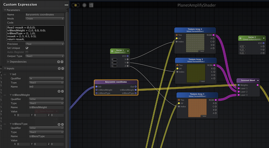Remove last input using Inputs header minus
The image size is (269, 148).
tap(63, 69)
